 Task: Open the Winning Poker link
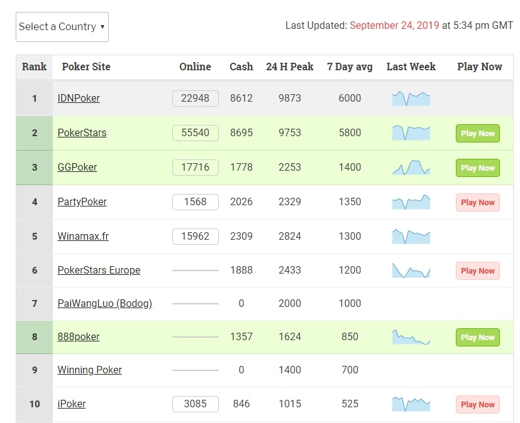(89, 370)
